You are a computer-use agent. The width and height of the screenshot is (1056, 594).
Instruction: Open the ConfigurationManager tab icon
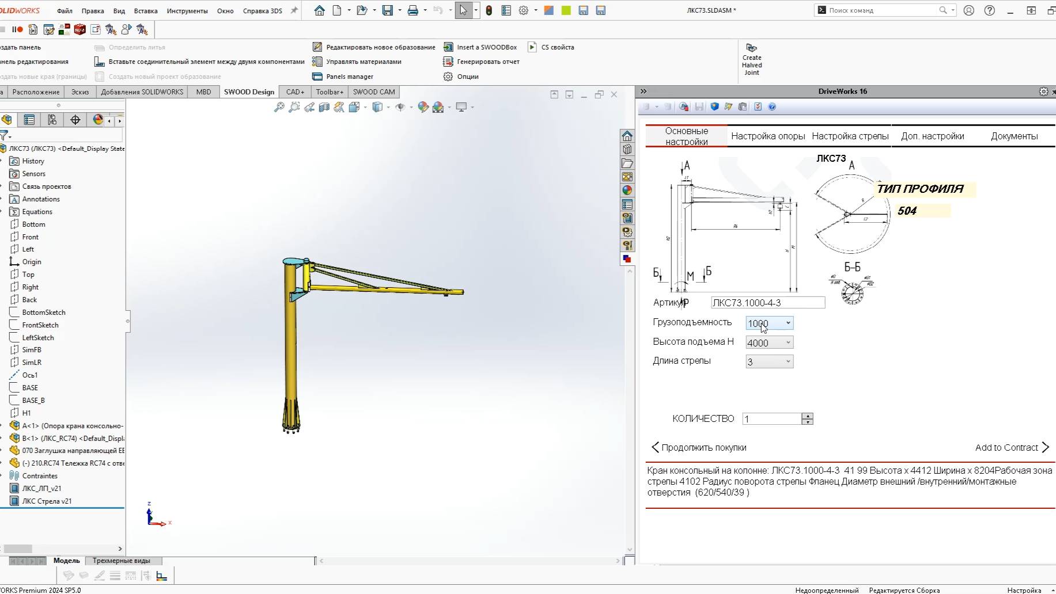(x=52, y=120)
